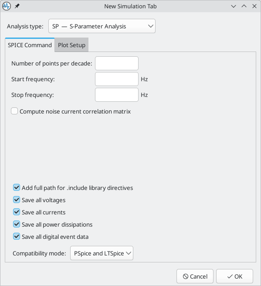This screenshot has height=286, width=261.
Task: Close the New Simulation Tab dialog
Action: tap(254, 6)
